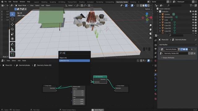Hide Cube.003 in the outliner viewport
The height and width of the screenshot is (111, 198).
[x=193, y=28]
